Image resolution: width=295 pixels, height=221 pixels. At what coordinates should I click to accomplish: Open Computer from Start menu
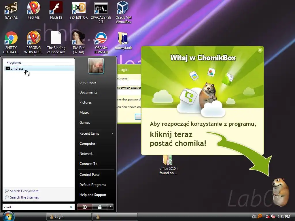[87, 144]
